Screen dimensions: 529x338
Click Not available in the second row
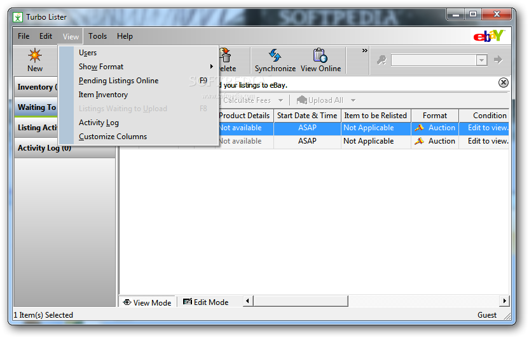tap(240, 141)
